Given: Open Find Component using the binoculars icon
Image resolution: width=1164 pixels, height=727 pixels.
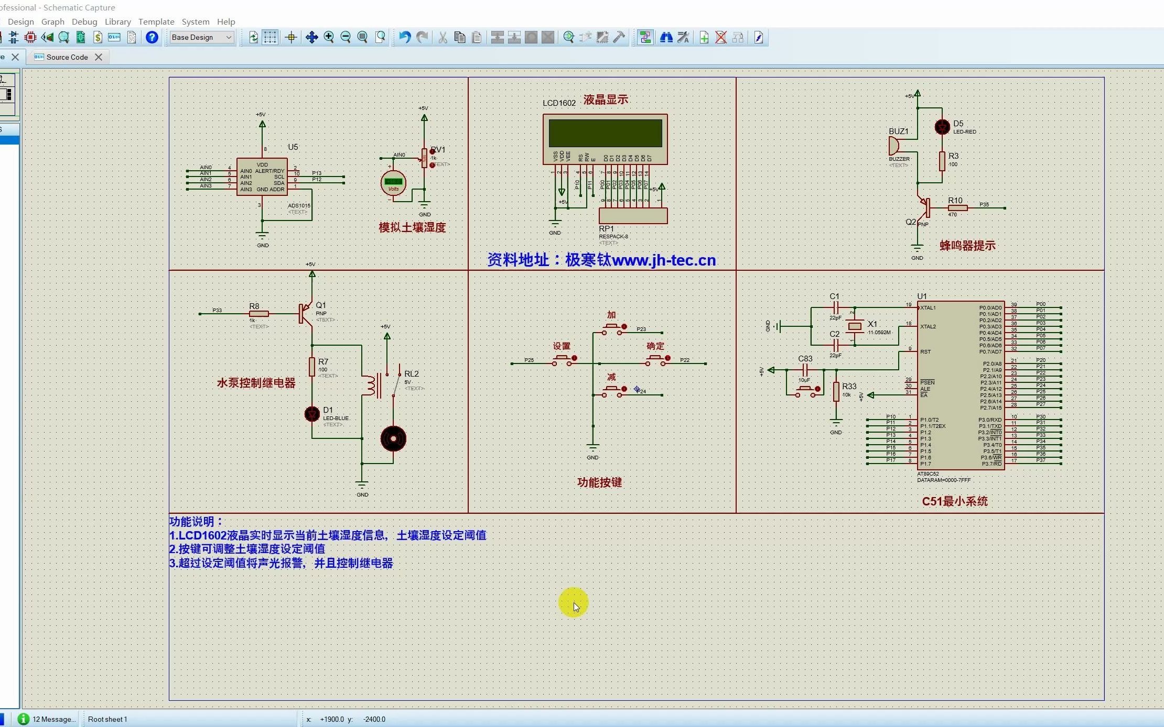Looking at the screenshot, I should pos(666,37).
